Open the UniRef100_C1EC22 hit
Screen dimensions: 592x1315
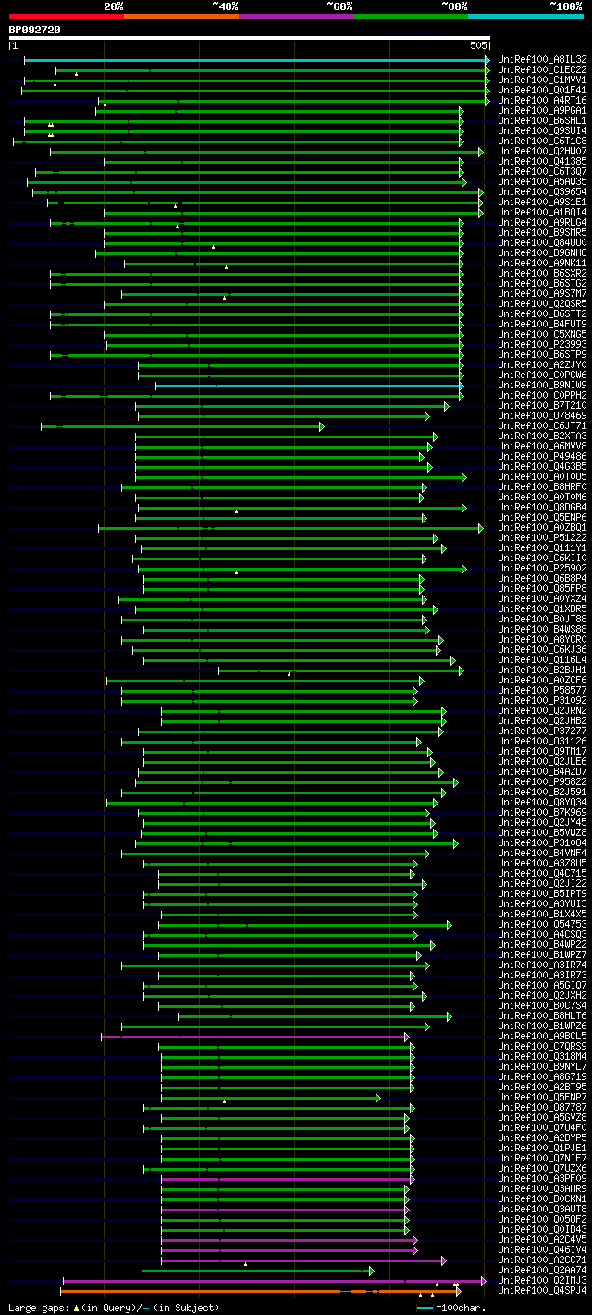pyautogui.click(x=542, y=70)
